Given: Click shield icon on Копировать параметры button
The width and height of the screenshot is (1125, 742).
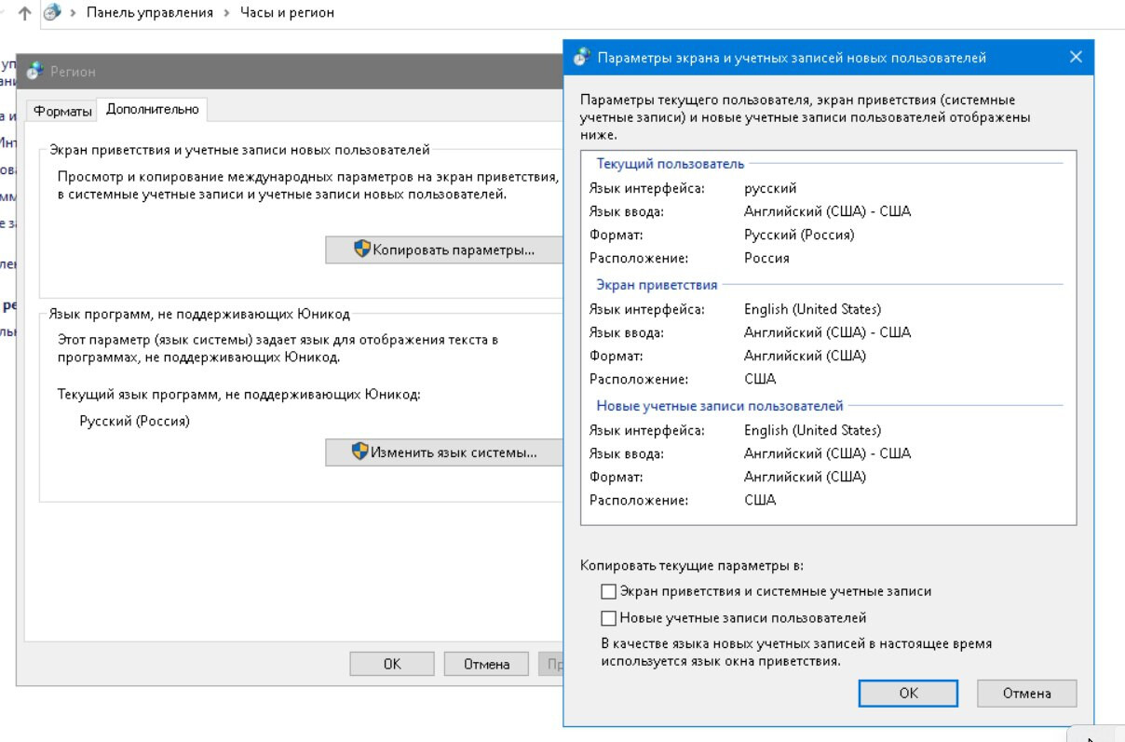Looking at the screenshot, I should [x=362, y=250].
